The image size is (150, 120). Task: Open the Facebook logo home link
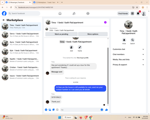pos(4,13)
